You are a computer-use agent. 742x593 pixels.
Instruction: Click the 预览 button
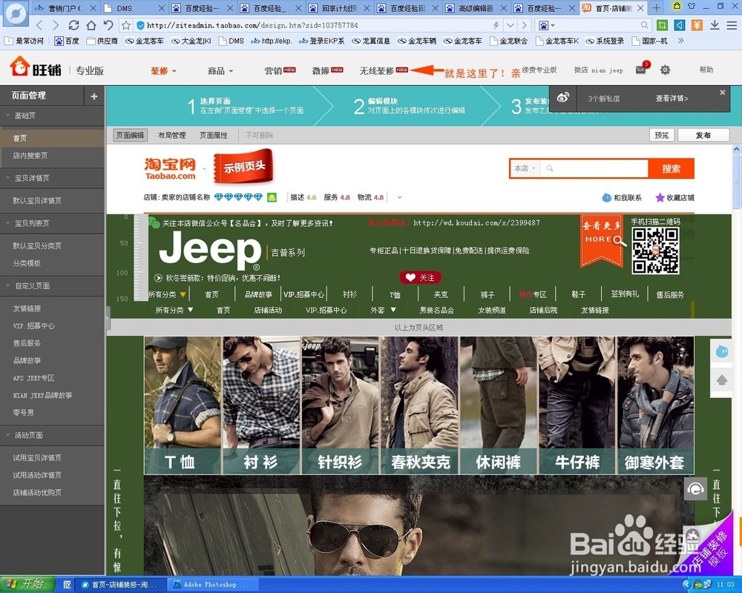[x=662, y=135]
